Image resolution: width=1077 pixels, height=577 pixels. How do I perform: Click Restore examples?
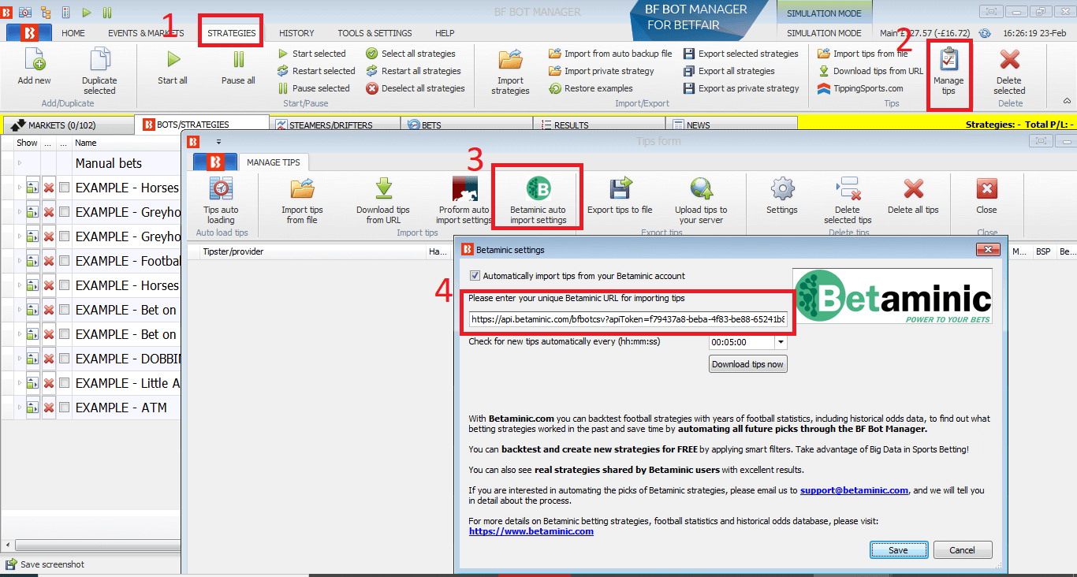click(x=591, y=88)
